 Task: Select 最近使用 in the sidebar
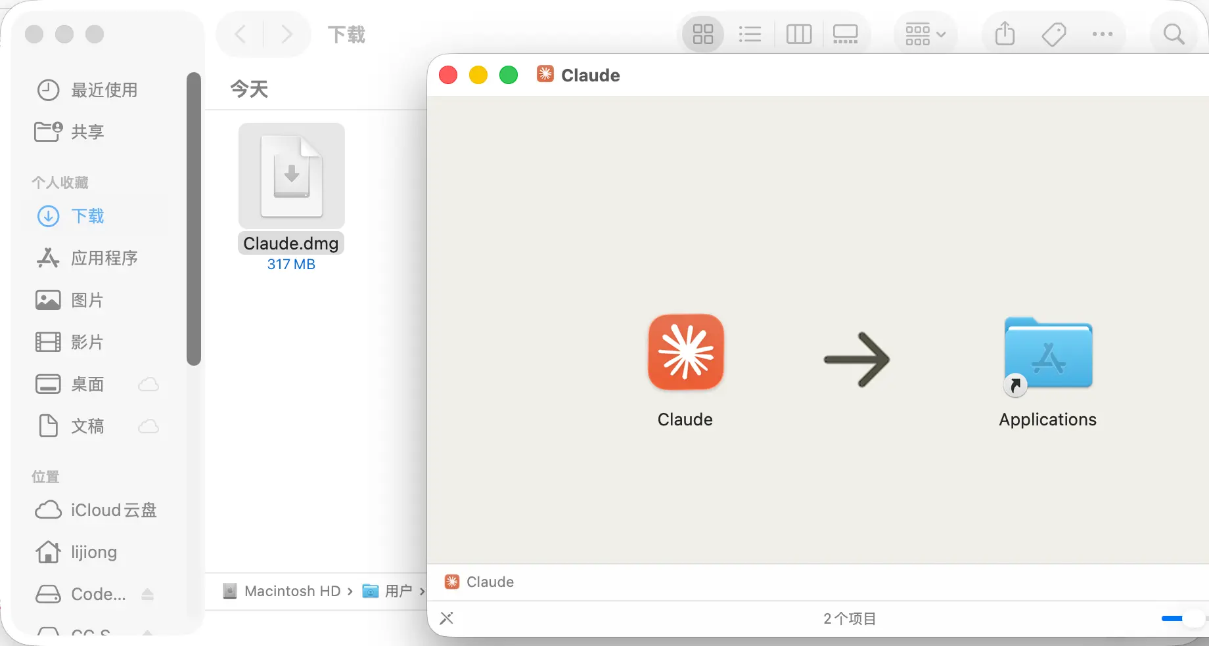click(x=104, y=90)
